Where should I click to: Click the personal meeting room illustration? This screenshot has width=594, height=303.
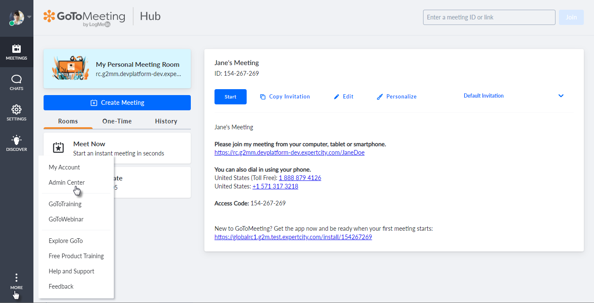point(70,68)
